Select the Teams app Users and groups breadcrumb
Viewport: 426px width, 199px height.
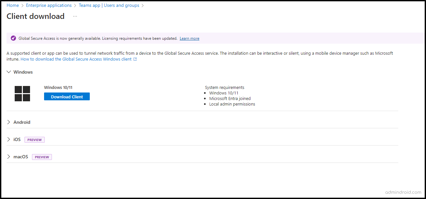109,5
